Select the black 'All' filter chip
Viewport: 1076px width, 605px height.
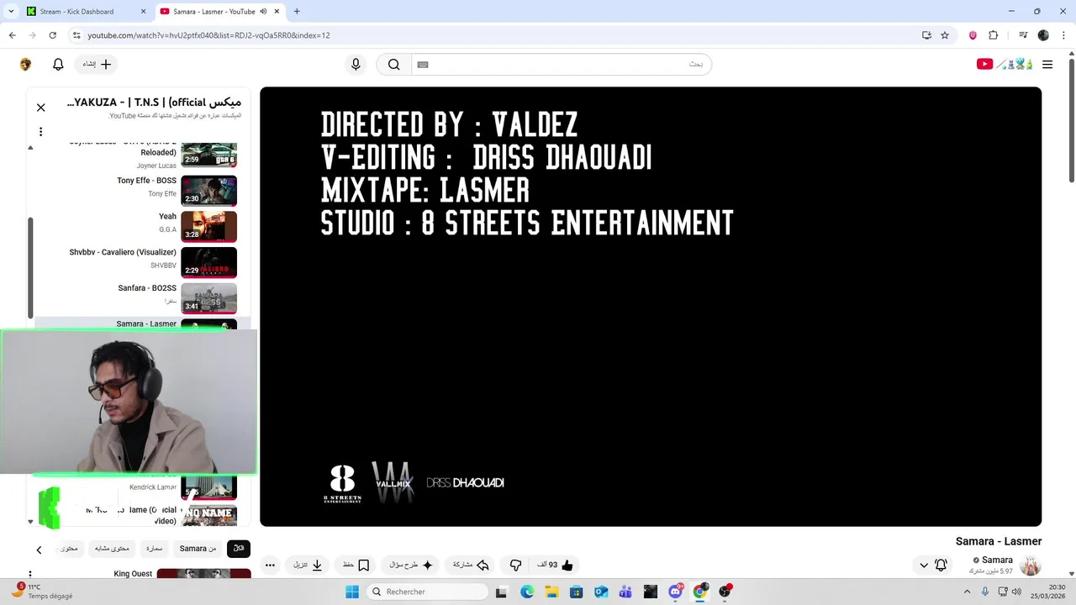point(239,549)
